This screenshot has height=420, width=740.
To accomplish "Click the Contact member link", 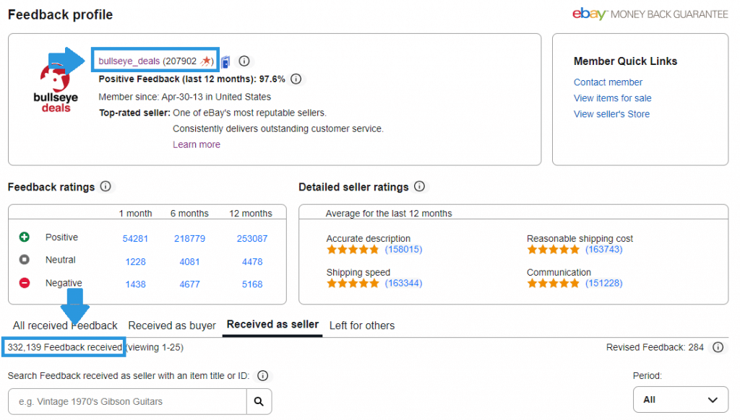I will [x=608, y=82].
